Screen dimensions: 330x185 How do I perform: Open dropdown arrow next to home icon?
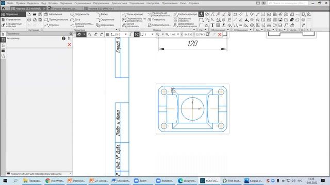click(x=8, y=8)
